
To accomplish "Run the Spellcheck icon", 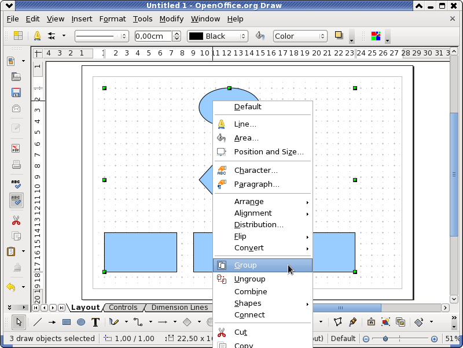I will [16, 184].
